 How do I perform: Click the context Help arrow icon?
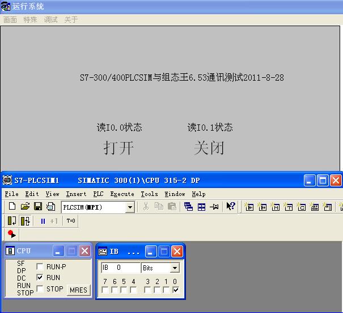tap(231, 206)
